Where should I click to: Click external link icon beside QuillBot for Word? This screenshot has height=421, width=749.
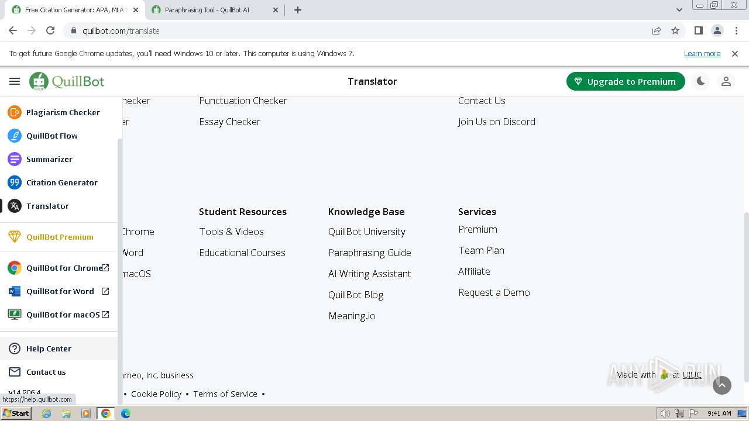105,291
